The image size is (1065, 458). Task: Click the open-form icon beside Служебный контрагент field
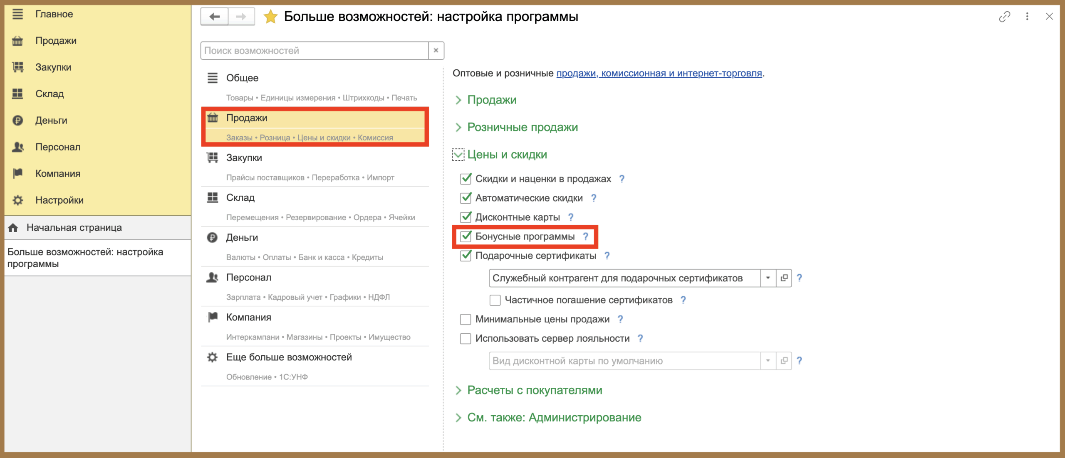pos(784,278)
